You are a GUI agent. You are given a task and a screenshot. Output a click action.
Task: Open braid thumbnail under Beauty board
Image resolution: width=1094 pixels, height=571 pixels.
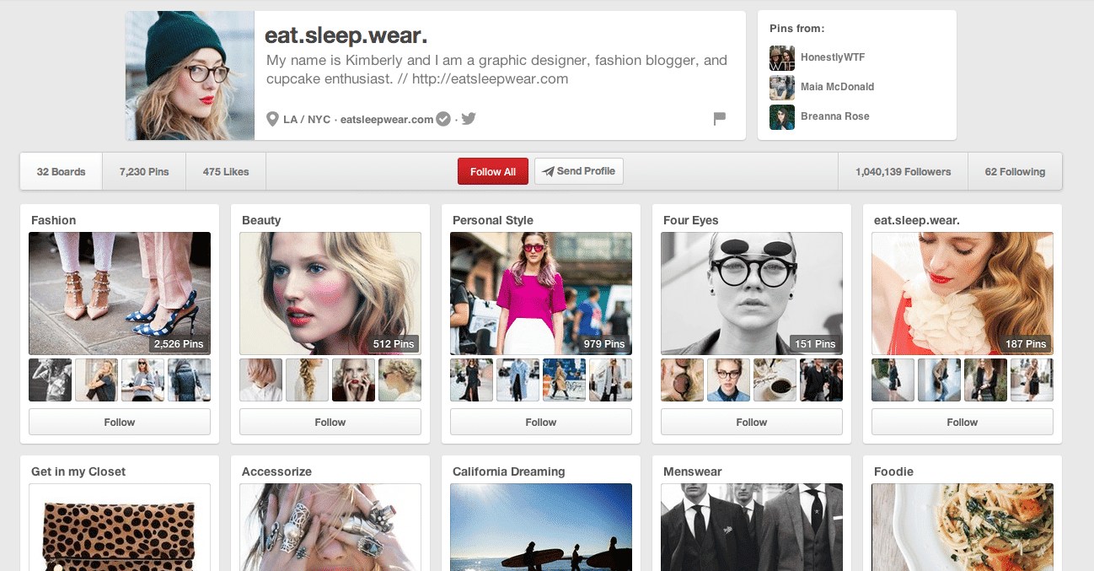point(307,380)
